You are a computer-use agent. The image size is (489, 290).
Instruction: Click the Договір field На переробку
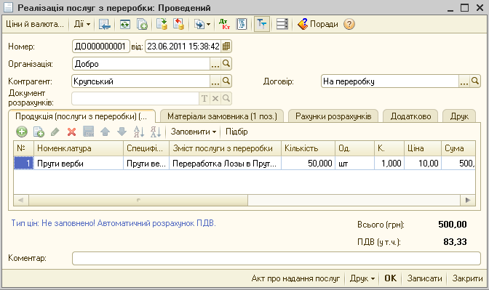[x=390, y=81]
